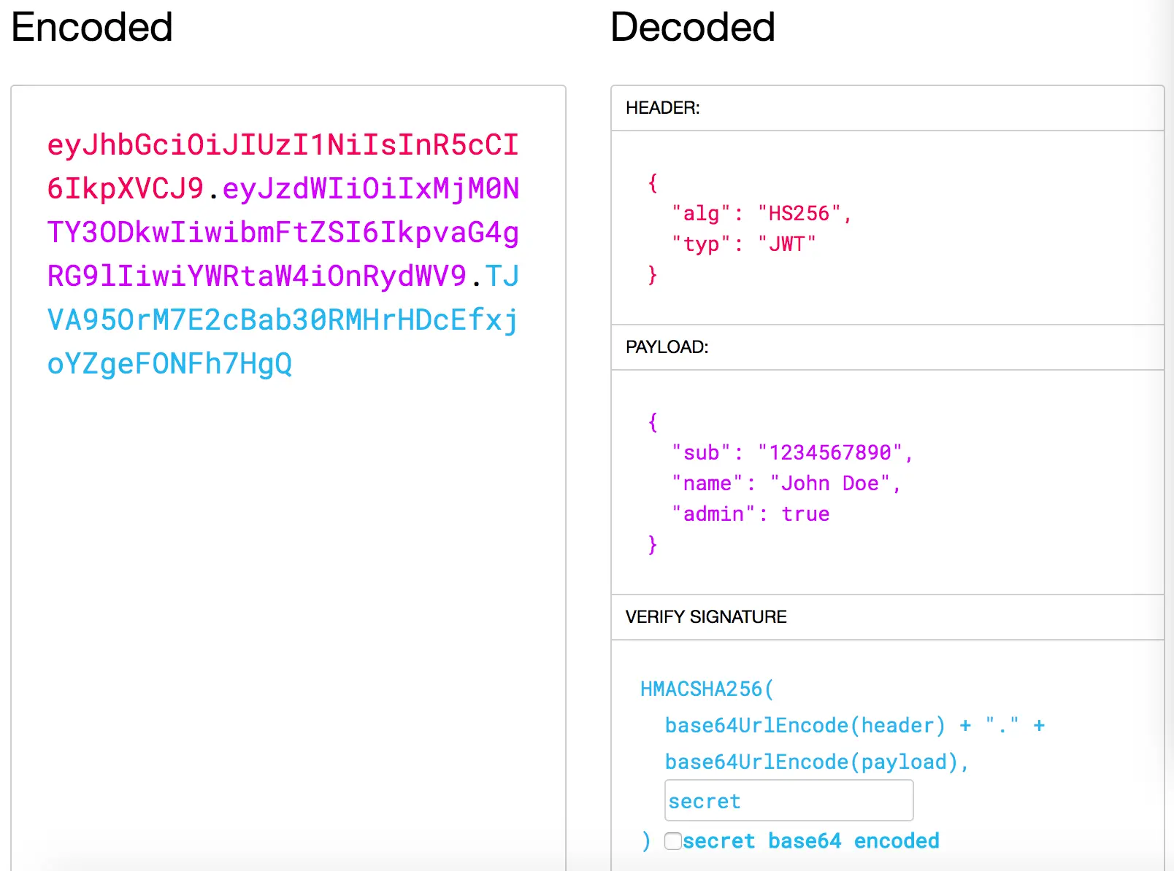Click the "sub": "1234567890" line

pyautogui.click(x=792, y=452)
